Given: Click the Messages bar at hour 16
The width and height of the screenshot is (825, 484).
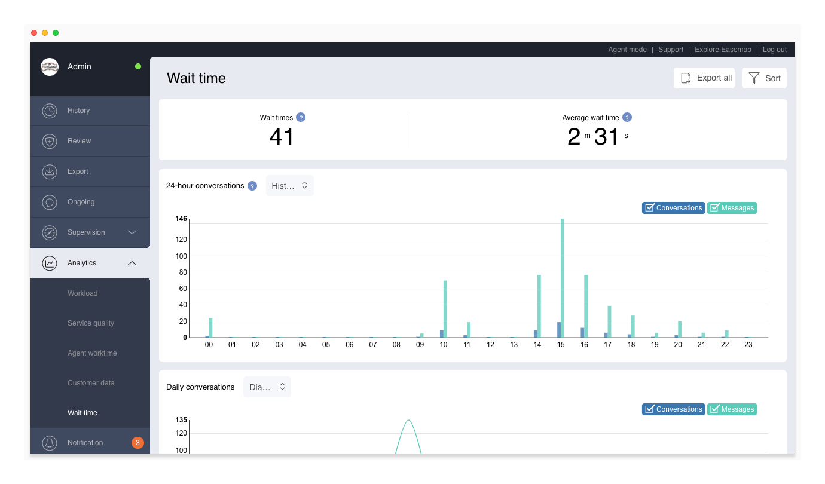Looking at the screenshot, I should click(586, 306).
